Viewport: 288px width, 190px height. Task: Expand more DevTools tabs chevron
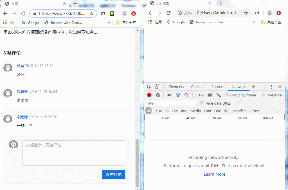254,87
